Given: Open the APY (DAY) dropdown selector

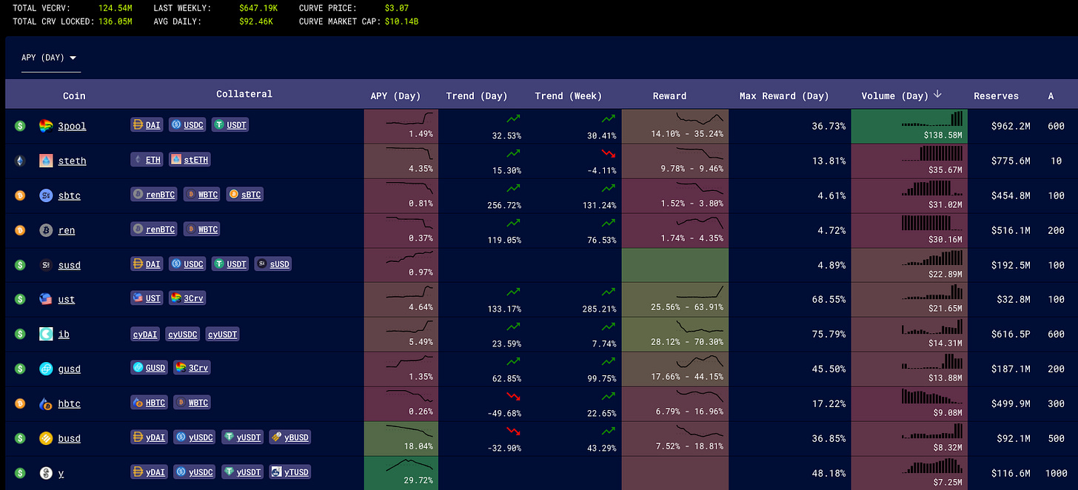Looking at the screenshot, I should [x=50, y=58].
